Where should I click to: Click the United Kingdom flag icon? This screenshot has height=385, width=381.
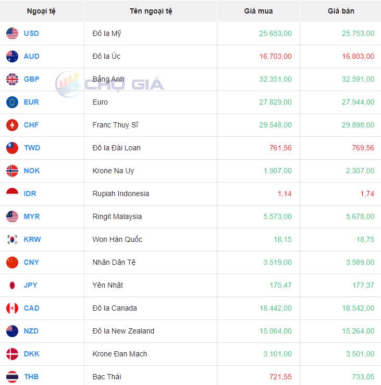[12, 79]
